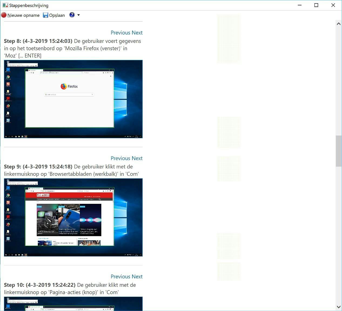
Task: Open the Step 10 partial screenshot thumbnail
Action: click(x=73, y=304)
